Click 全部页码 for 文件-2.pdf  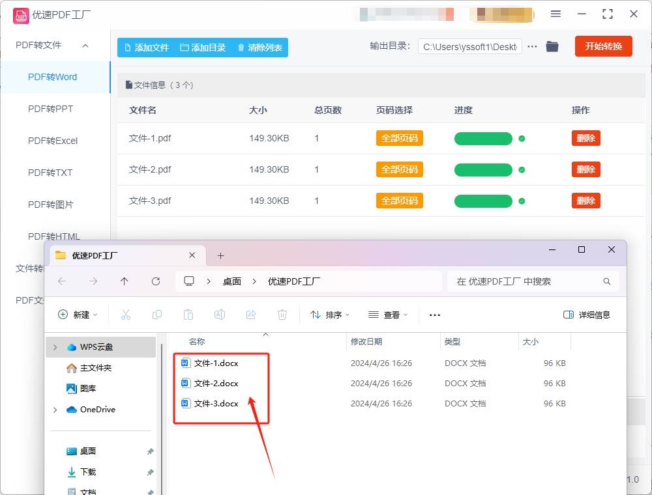[x=400, y=169]
